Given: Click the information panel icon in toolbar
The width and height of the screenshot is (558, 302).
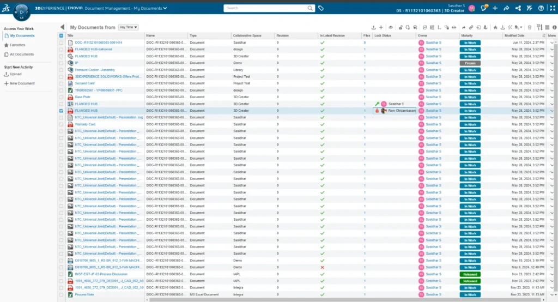Looking at the screenshot, I should (554, 27).
